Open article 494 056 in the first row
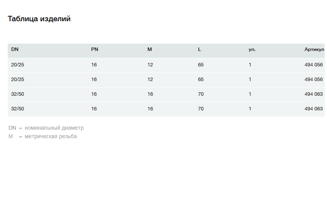327x198 pixels. 313,65
